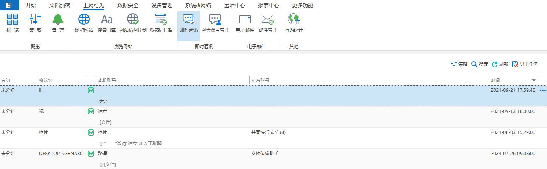Screen dimensions: 547x169
Task: Click the 搜索 search button above table
Action: point(479,64)
